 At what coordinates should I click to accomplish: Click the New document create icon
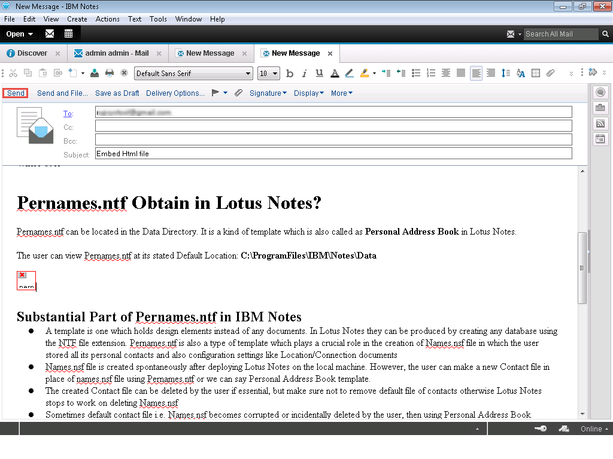(72, 73)
